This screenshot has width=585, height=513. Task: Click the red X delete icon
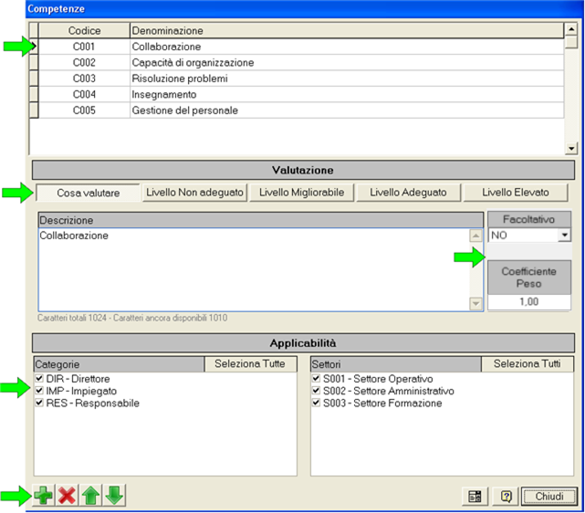point(67,496)
